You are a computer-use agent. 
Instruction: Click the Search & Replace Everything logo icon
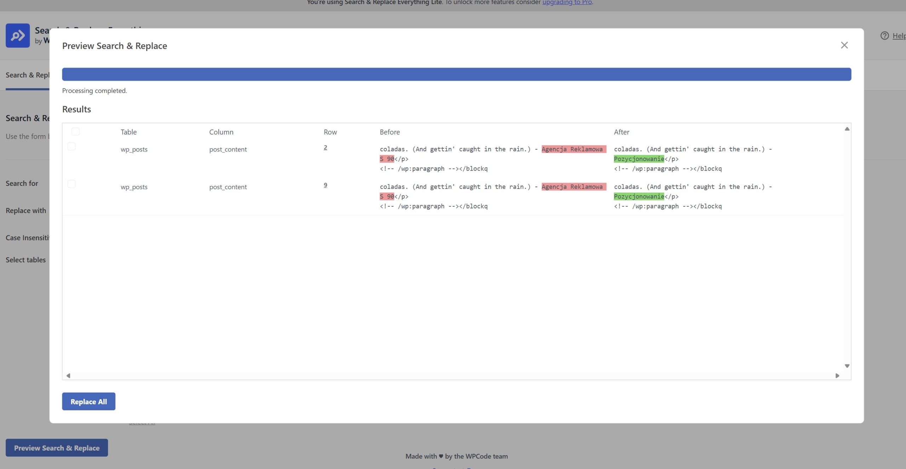click(x=18, y=35)
